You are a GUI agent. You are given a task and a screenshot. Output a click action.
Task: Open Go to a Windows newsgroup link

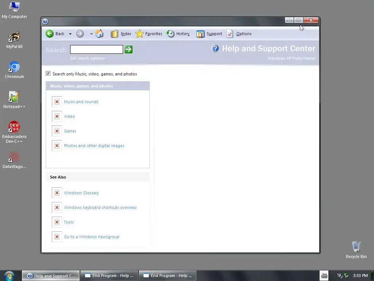(92, 237)
